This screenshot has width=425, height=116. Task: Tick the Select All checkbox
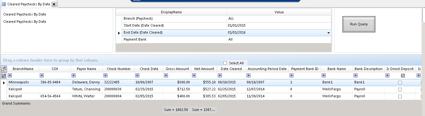pyautogui.click(x=225, y=63)
